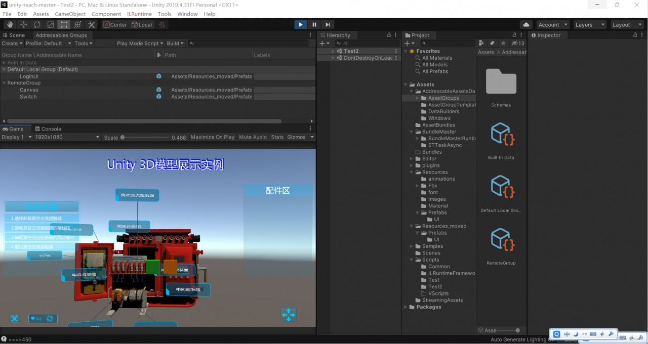Search by type icon in Project

482,44
